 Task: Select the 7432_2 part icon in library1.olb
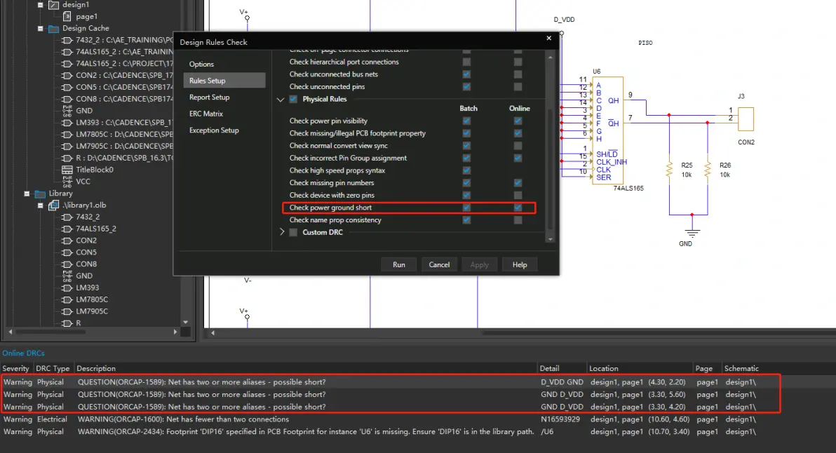point(67,217)
